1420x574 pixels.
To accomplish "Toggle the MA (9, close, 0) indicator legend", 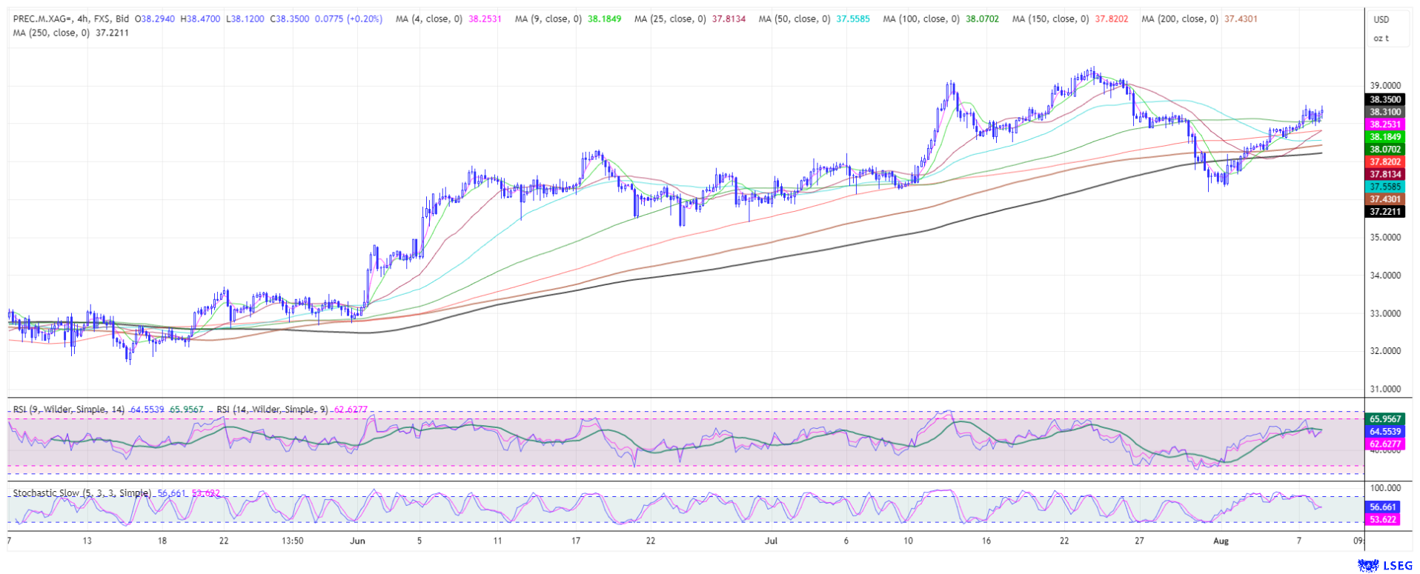I will tap(548, 19).
